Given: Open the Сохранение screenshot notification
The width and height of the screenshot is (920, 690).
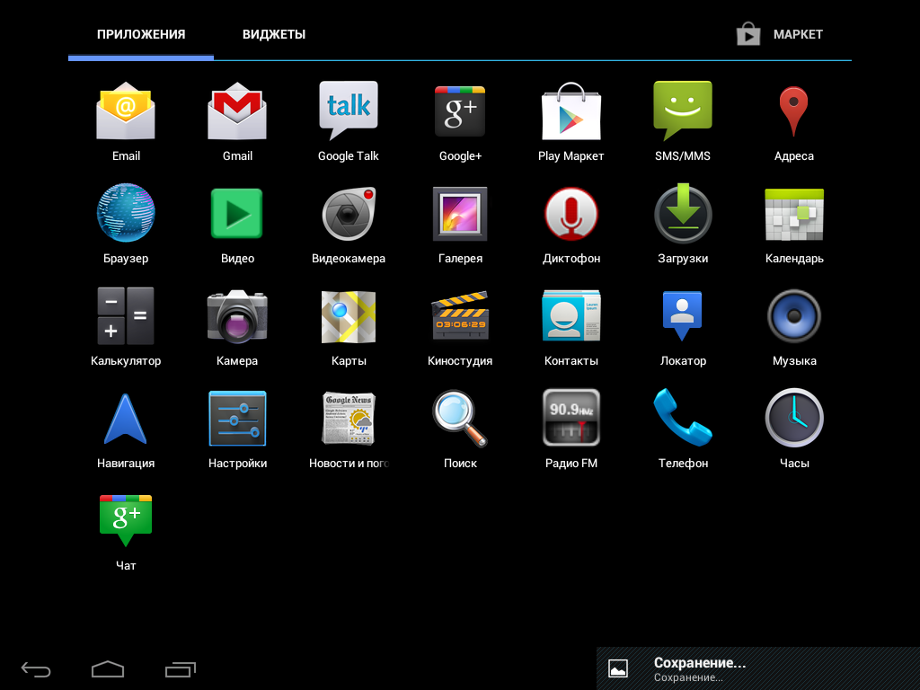Looking at the screenshot, I should [x=758, y=668].
